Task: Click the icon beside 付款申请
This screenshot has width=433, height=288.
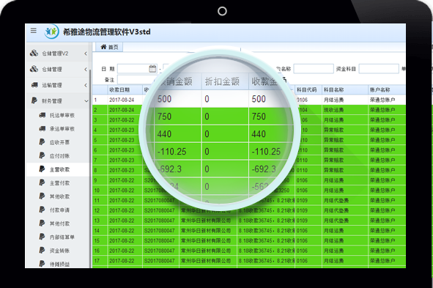Action: point(42,210)
